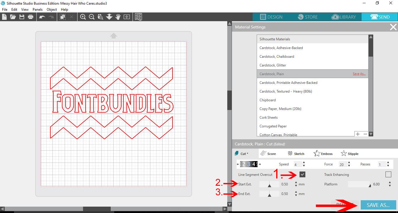Select the Cut action tab
Screen dimensions: 398x213
point(242,154)
